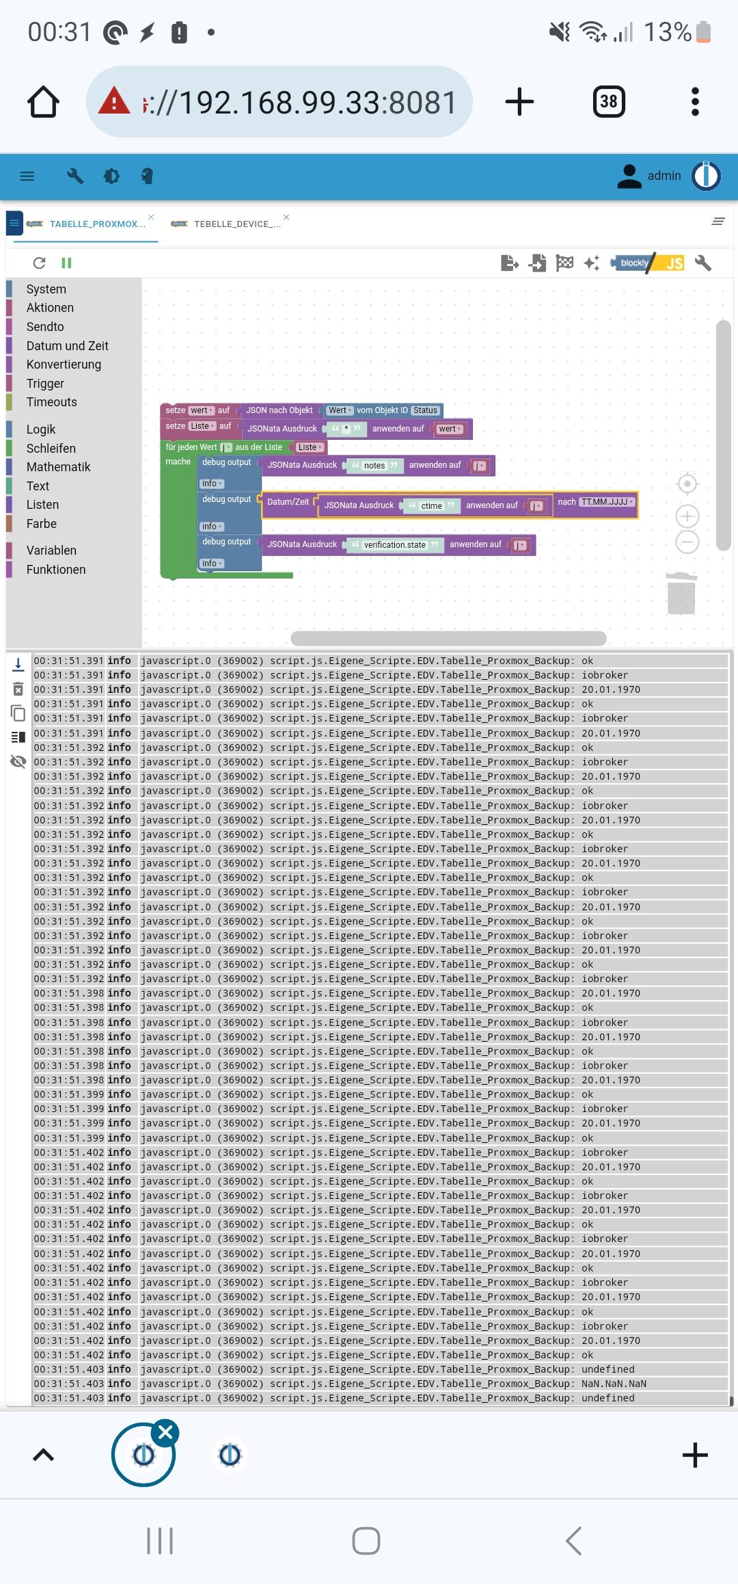
Task: Open a new browser tab with plus
Action: point(519,102)
